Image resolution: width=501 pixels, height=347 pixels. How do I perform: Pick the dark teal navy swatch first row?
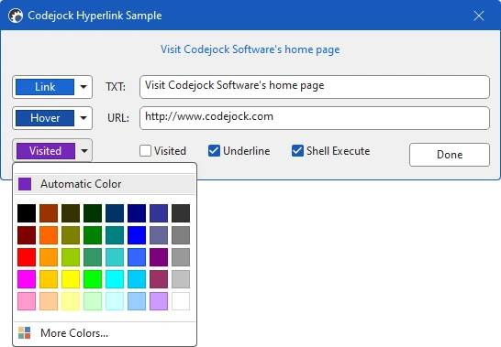tap(115, 213)
